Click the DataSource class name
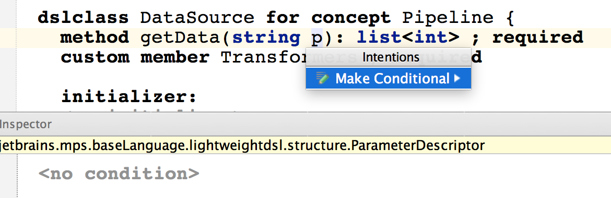 click(x=197, y=18)
